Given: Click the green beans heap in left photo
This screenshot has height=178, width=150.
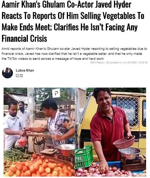Looking at the screenshot, I should click(x=15, y=155).
